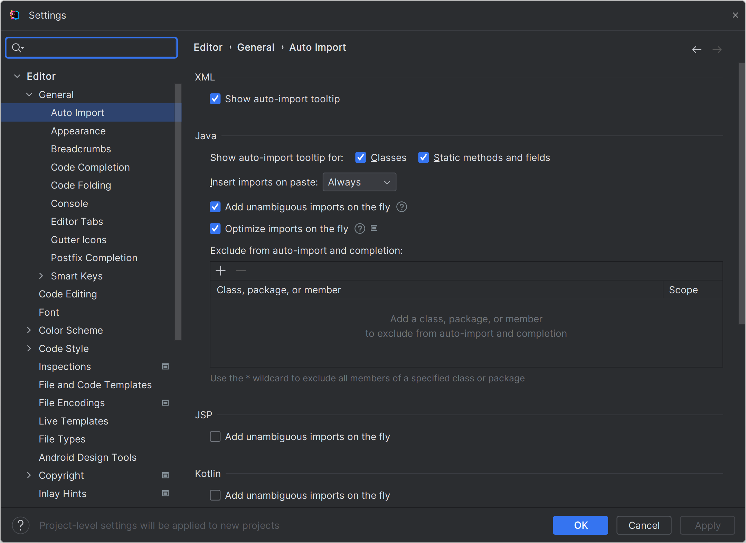746x543 pixels.
Task: Add an exclusion with the plus icon
Action: click(x=220, y=270)
